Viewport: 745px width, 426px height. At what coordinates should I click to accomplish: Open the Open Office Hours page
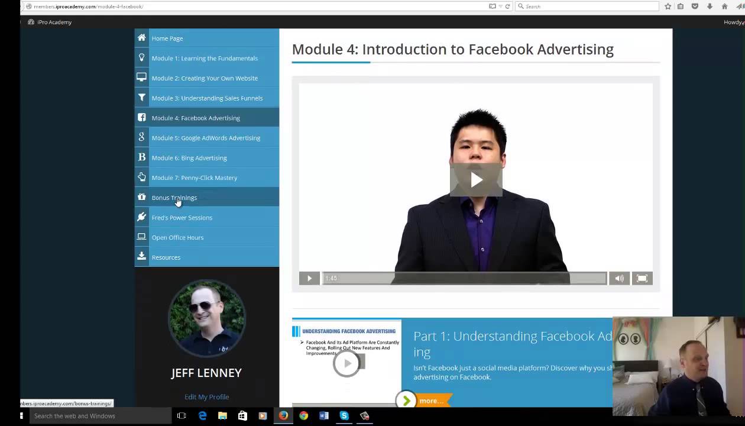[x=207, y=237]
